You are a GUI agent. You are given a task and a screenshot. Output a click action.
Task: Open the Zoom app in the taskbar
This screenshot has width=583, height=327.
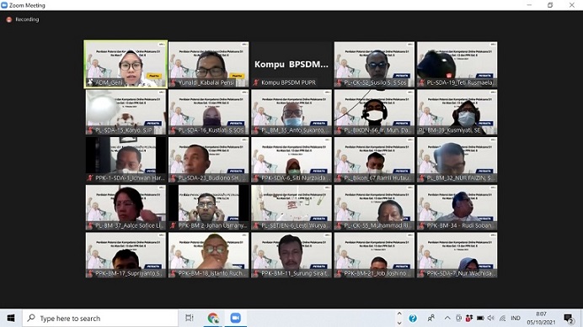[x=235, y=318]
